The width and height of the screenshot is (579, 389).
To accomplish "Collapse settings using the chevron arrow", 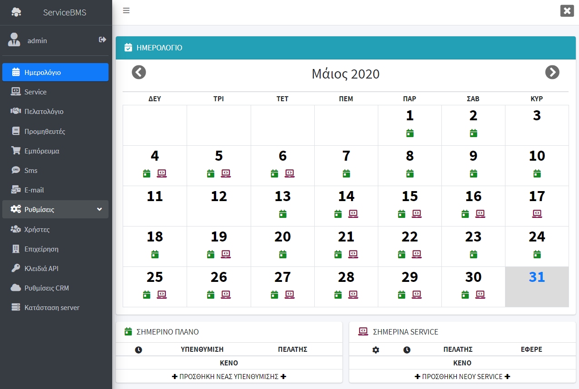I will 99,210.
